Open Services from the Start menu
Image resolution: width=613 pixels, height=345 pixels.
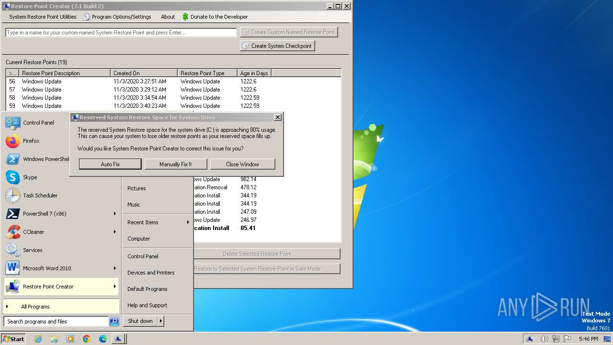tap(61, 250)
